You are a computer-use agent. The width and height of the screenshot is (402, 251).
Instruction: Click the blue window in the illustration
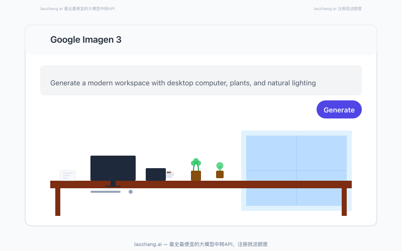click(296, 171)
